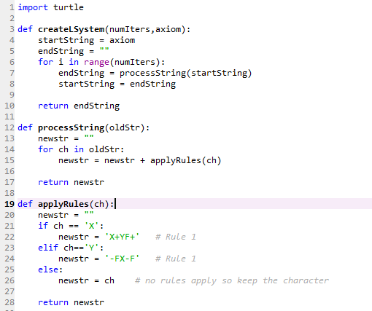The image size is (372, 311).
Task: Click line number 3 in the gutter
Action: click(12, 29)
